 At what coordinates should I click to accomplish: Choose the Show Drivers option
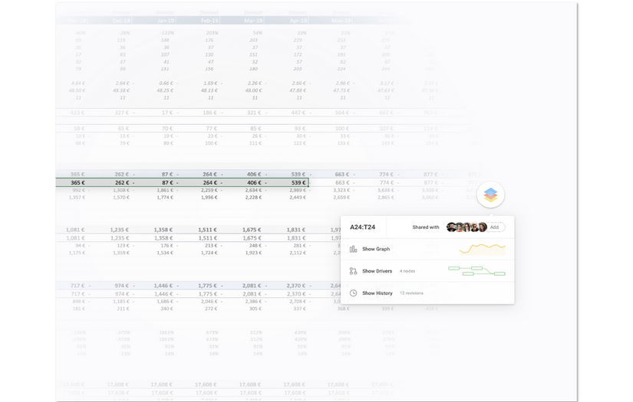(377, 271)
